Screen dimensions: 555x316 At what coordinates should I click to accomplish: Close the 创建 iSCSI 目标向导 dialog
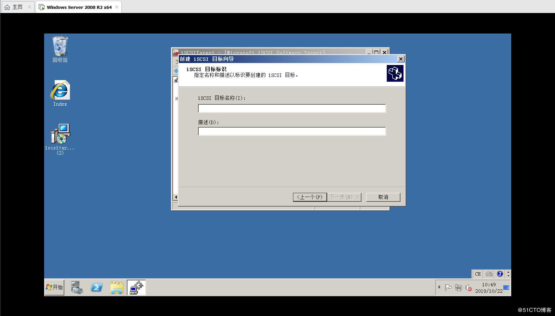pos(401,59)
